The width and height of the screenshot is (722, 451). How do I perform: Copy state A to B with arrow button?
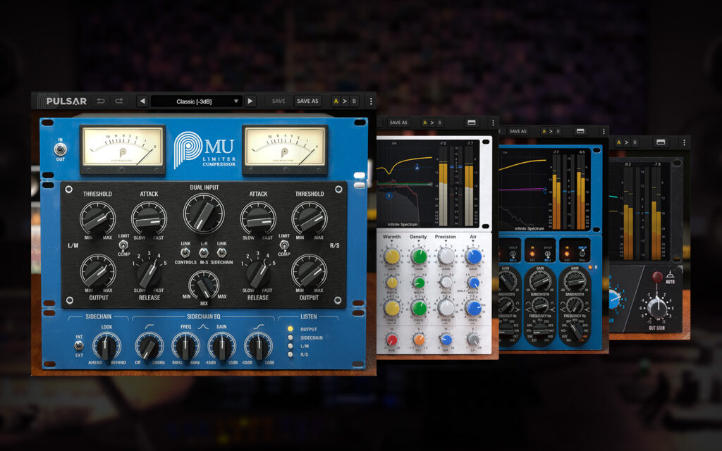pyautogui.click(x=345, y=101)
